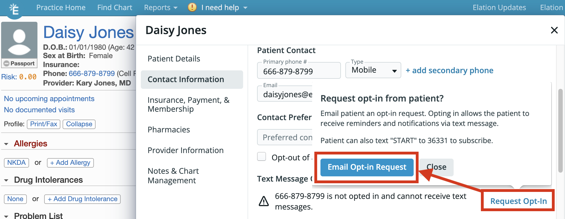Image resolution: width=565 pixels, height=219 pixels.
Task: Click the Email Opt-in Request button
Action: click(x=367, y=167)
